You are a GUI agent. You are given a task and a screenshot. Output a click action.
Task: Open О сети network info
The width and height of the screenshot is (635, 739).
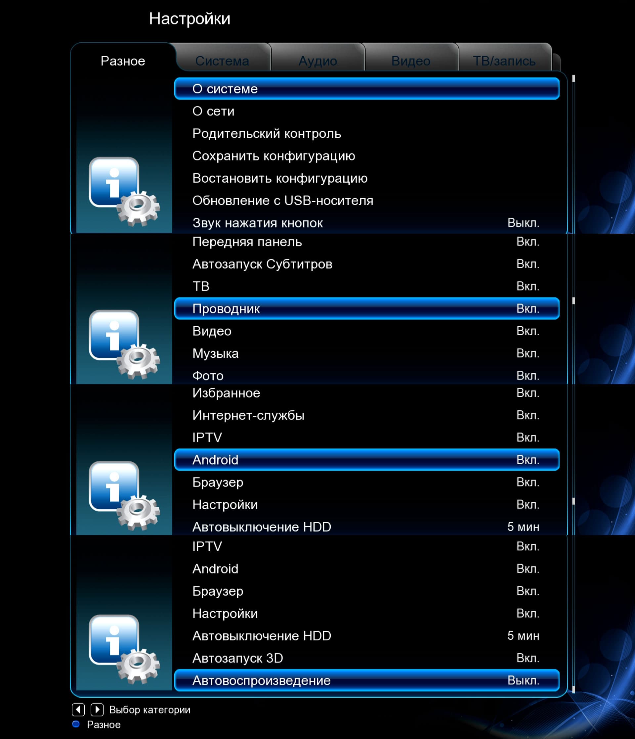tap(213, 111)
